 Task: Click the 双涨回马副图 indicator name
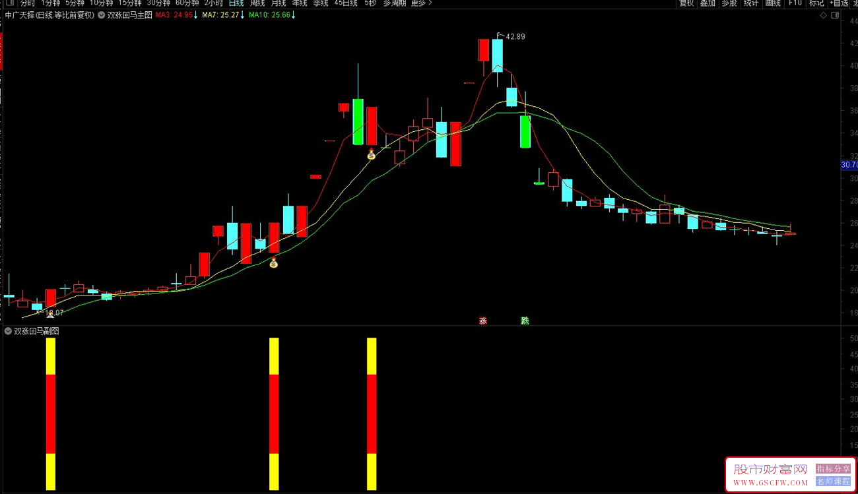pyautogui.click(x=36, y=331)
